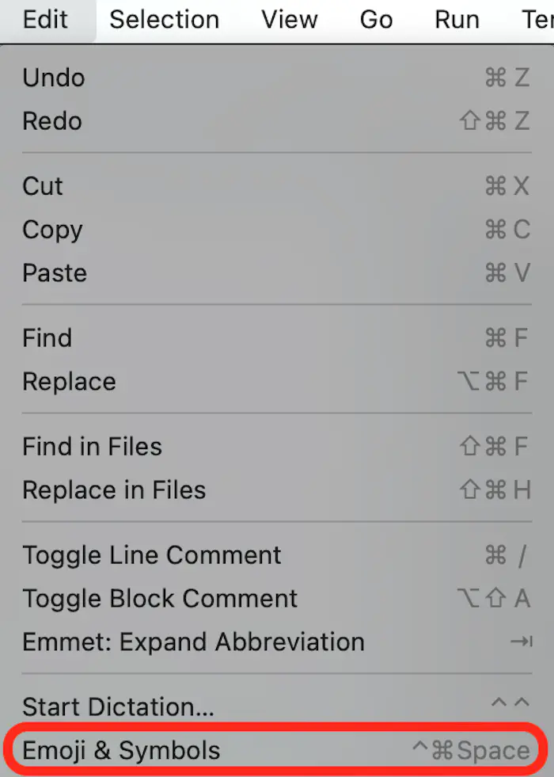Choose Replace in Files
The image size is (554, 777).
coord(114,490)
